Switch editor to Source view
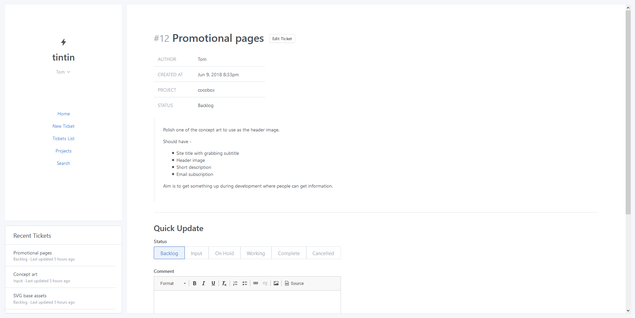Screen dimensions: 635x318 coord(294,283)
